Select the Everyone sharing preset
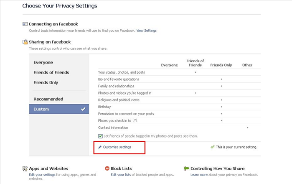 [43, 62]
